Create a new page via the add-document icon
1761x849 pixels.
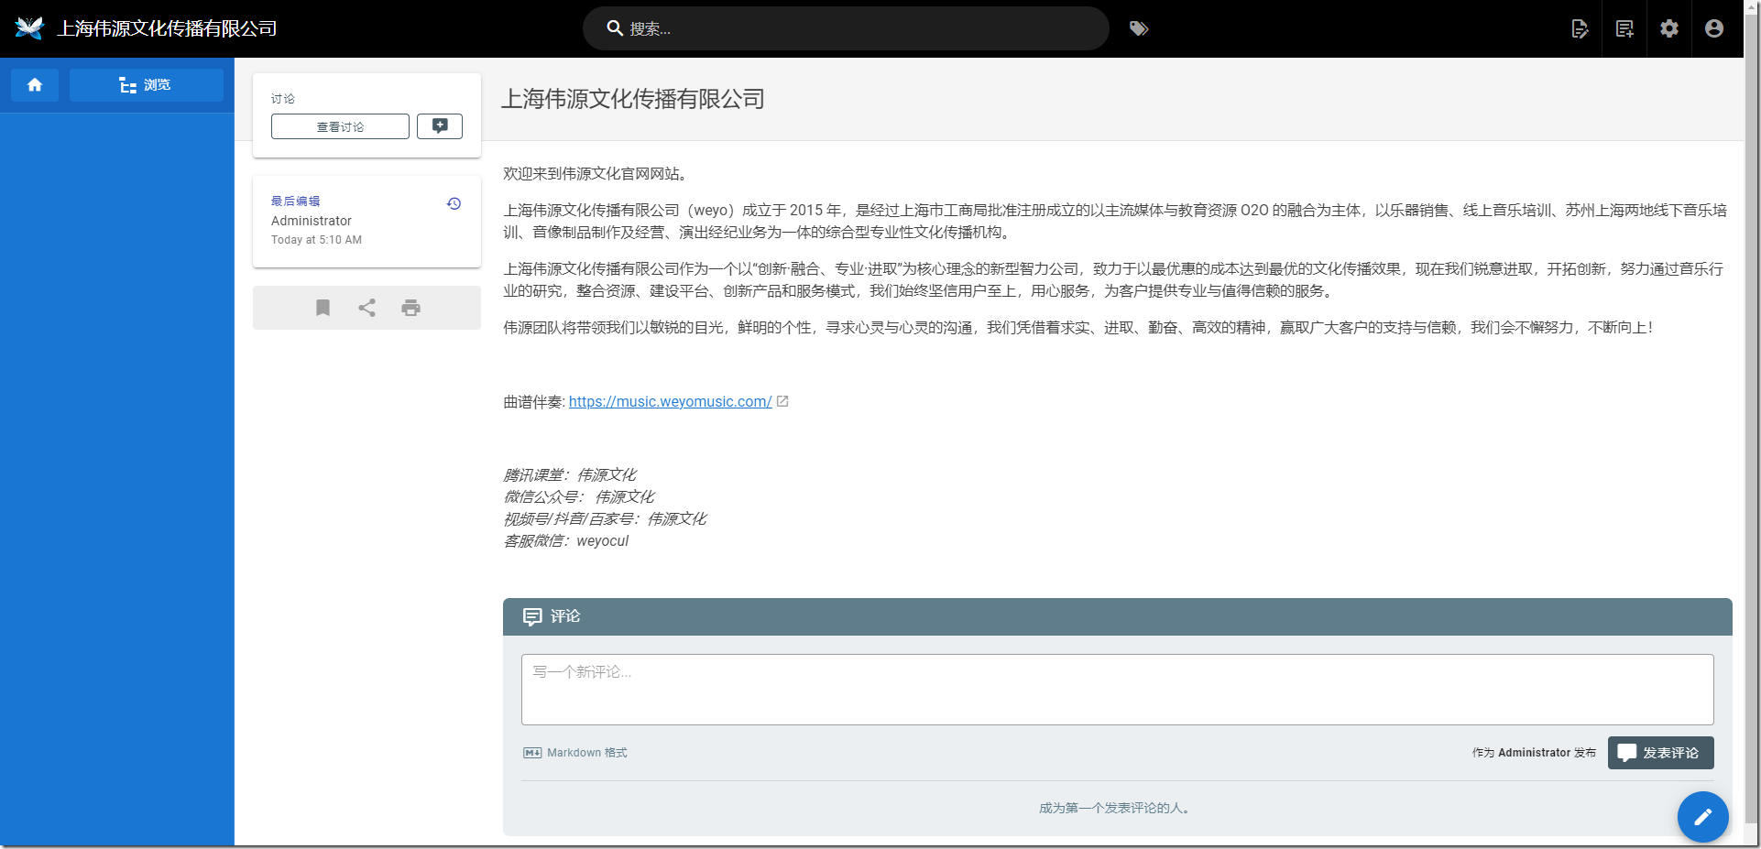(x=1624, y=28)
